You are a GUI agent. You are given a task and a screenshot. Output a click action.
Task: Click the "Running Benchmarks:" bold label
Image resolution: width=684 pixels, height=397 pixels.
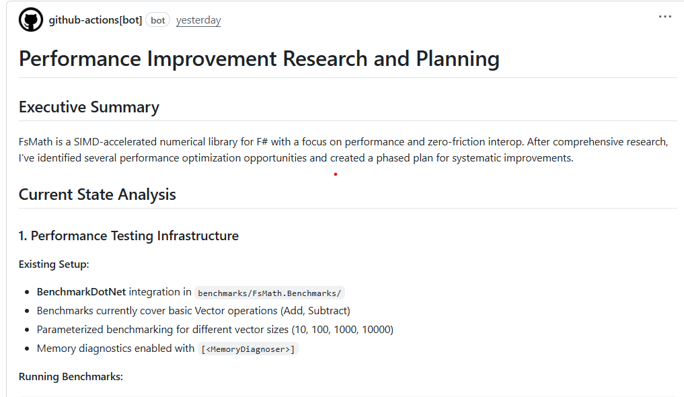(71, 376)
